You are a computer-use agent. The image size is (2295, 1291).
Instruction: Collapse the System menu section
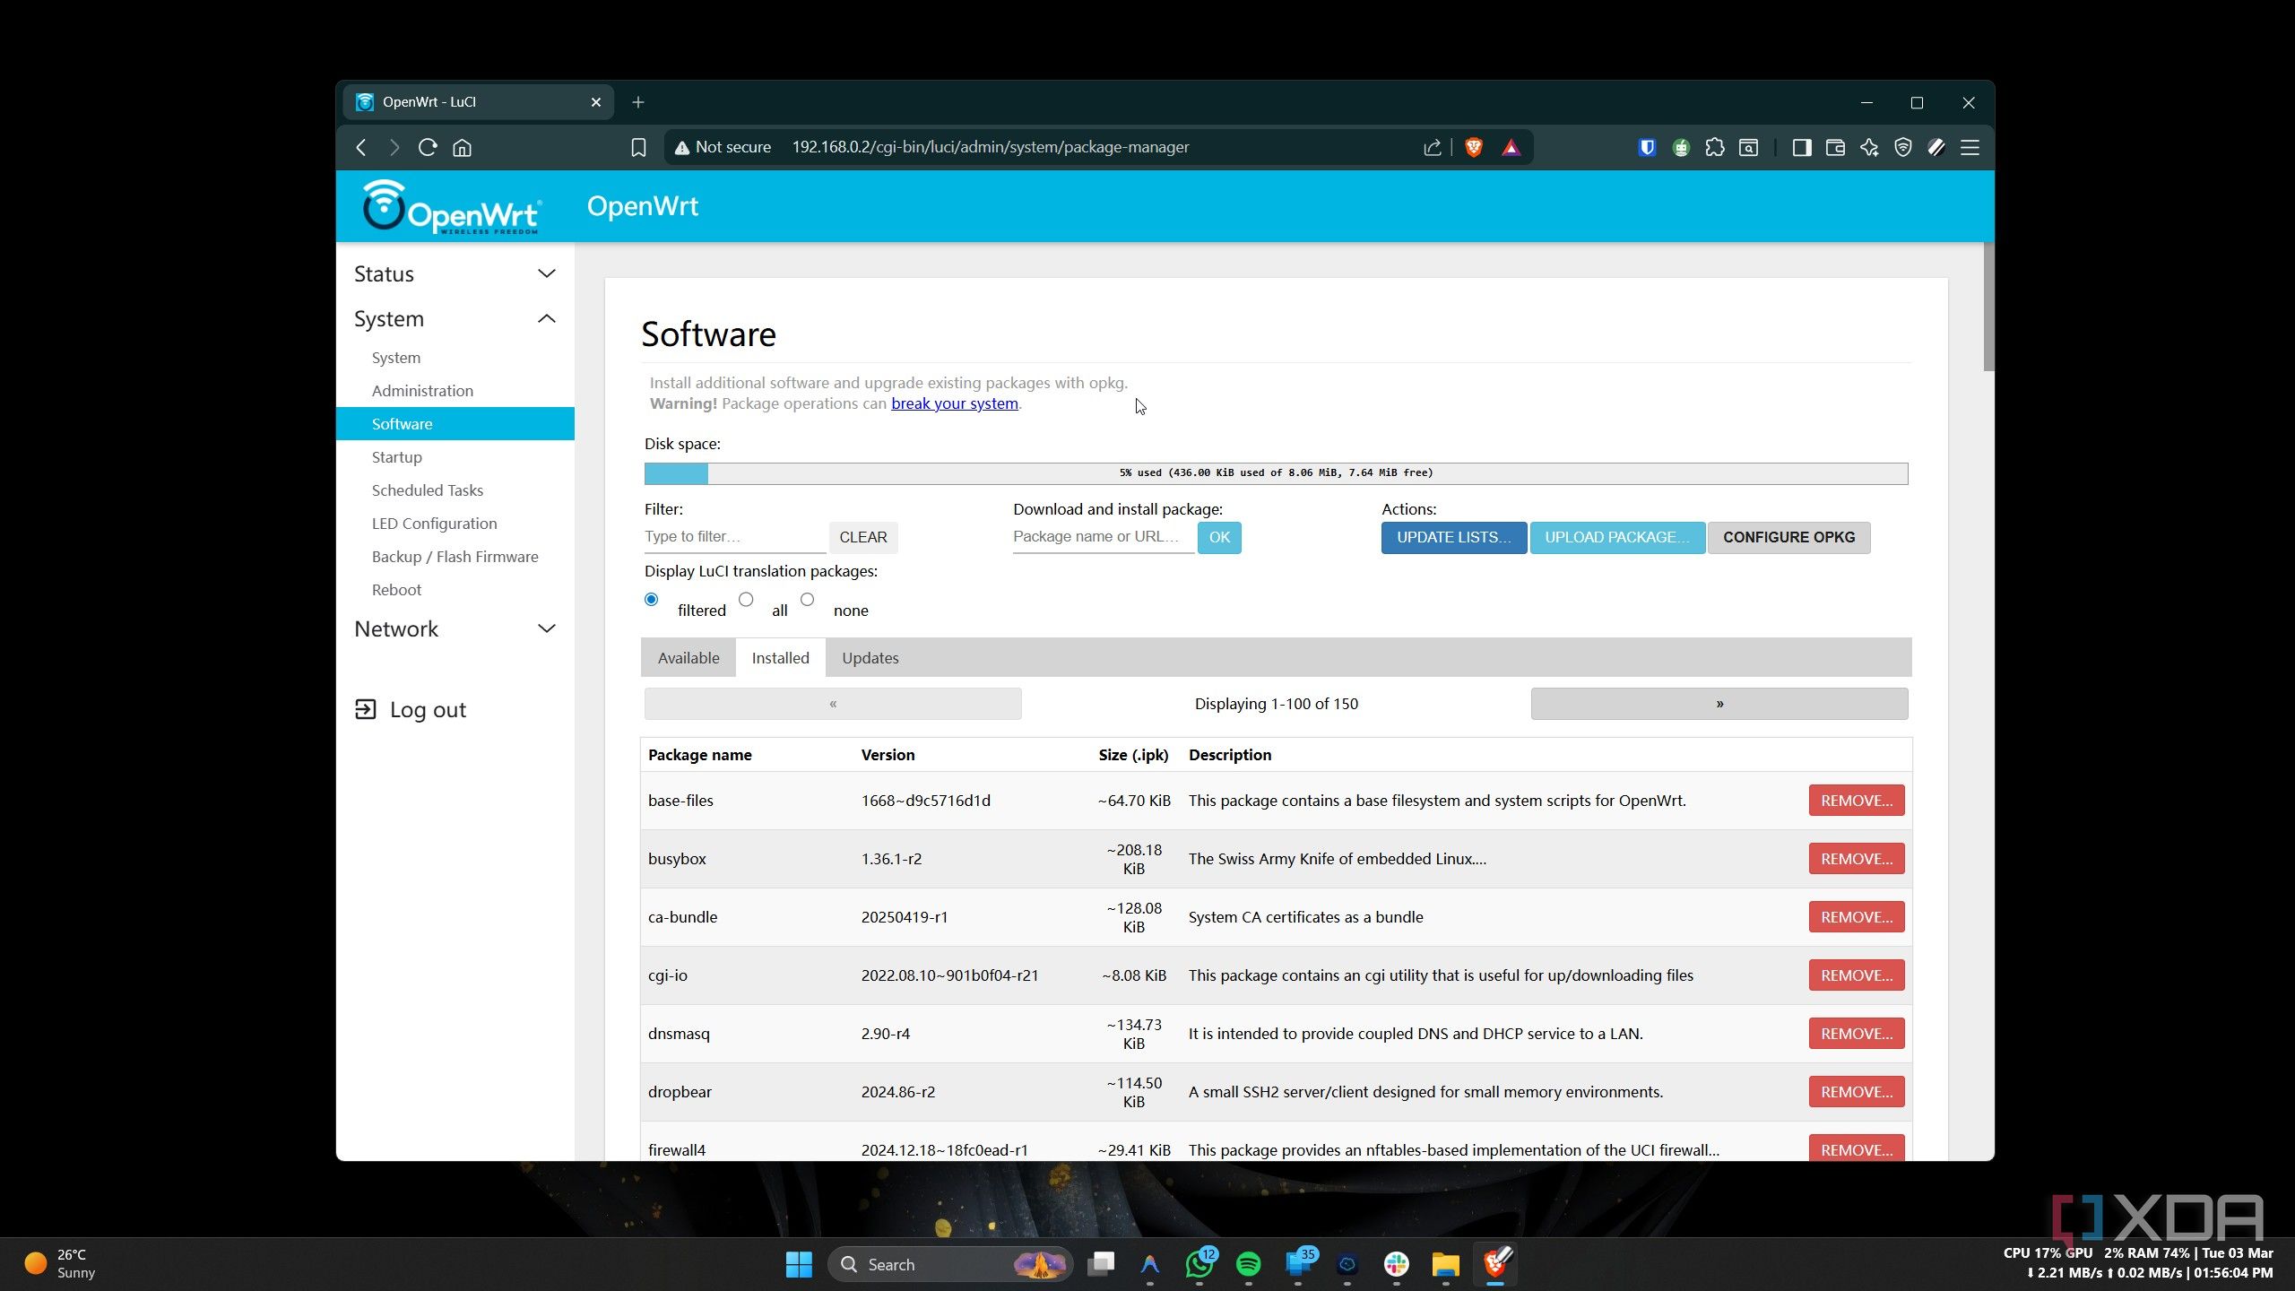click(x=455, y=318)
